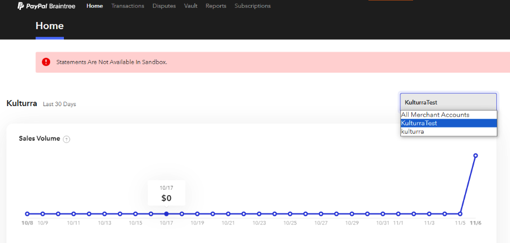Select the 11/6 peak data point

click(475, 156)
